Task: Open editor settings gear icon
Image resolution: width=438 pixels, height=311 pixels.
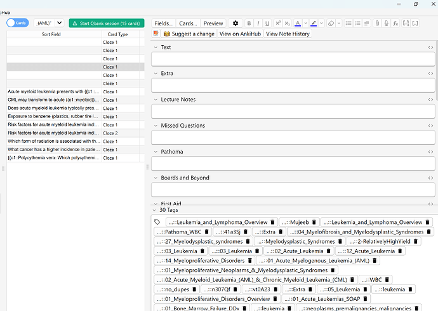Action: (x=236, y=23)
